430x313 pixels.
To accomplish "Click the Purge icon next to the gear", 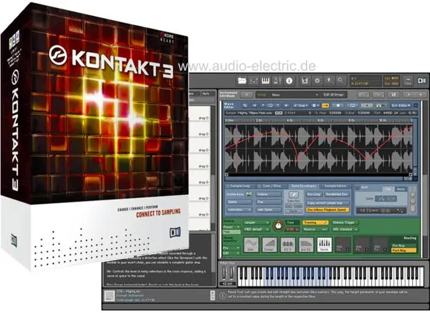I will 329,81.
